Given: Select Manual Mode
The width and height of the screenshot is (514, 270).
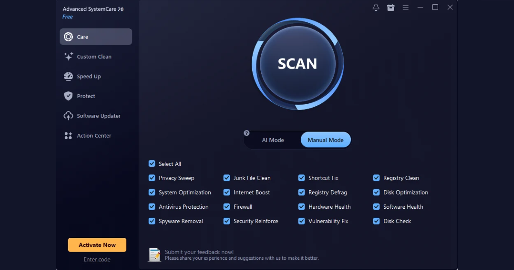Looking at the screenshot, I should (x=326, y=140).
